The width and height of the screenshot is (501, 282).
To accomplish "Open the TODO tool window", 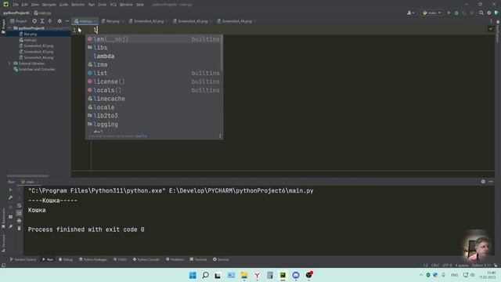I will (120, 259).
